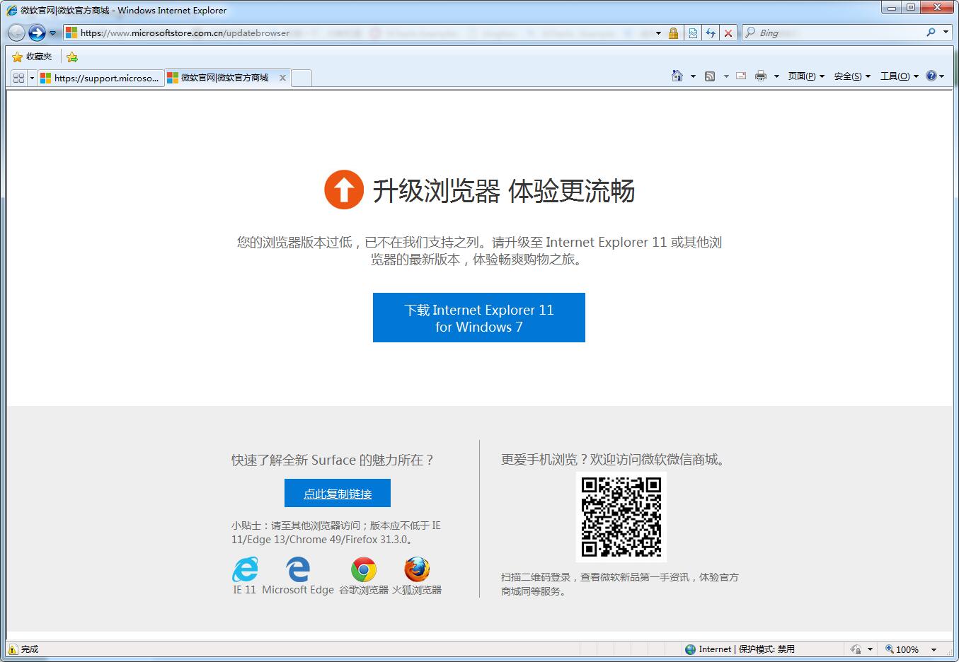Viewport: 959px width, 662px height.
Task: Click the Chrome browser icon on page
Action: (x=364, y=569)
